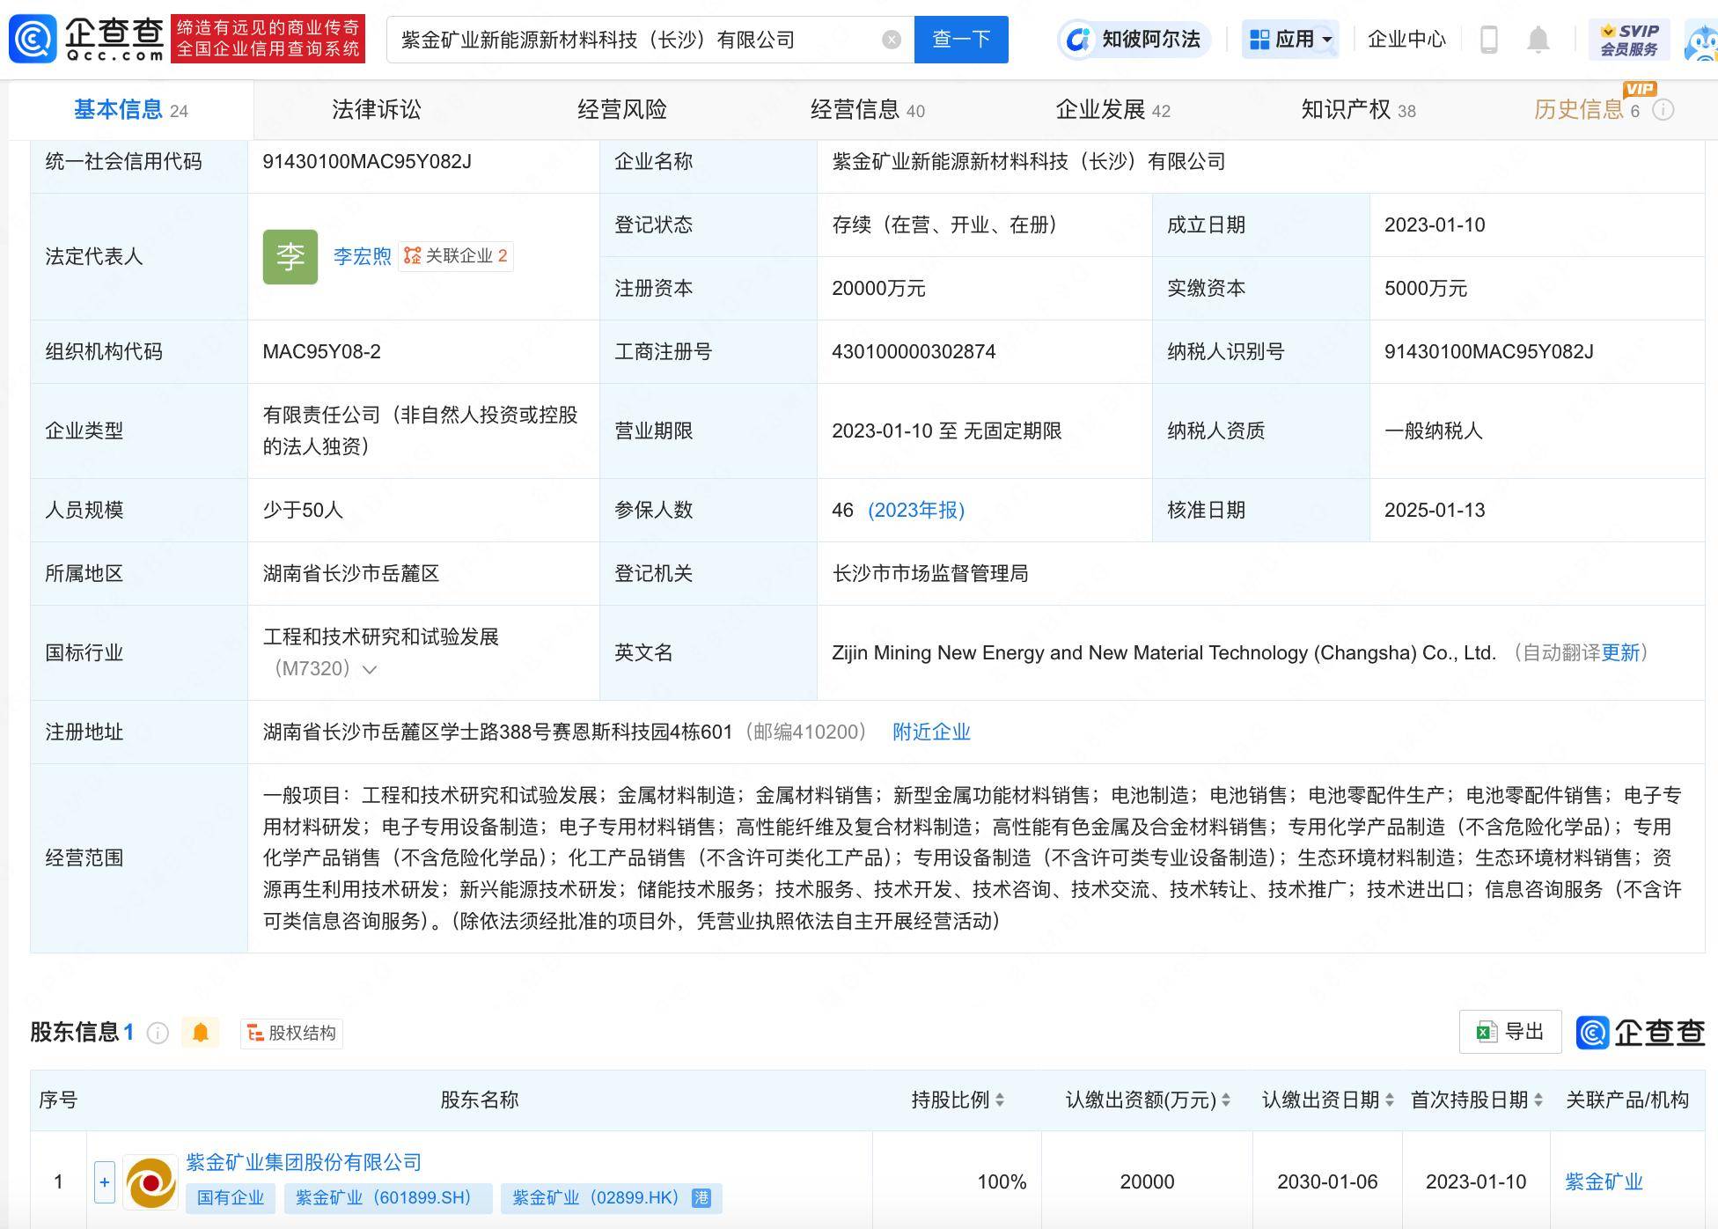Click info icon next to 股东信息
The height and width of the screenshot is (1229, 1718).
click(x=158, y=1033)
